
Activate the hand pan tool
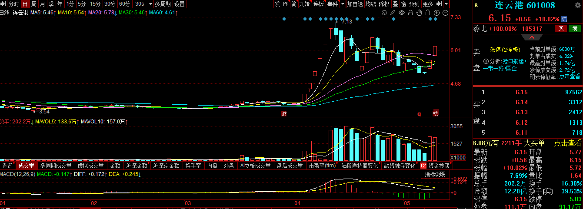[419, 13]
